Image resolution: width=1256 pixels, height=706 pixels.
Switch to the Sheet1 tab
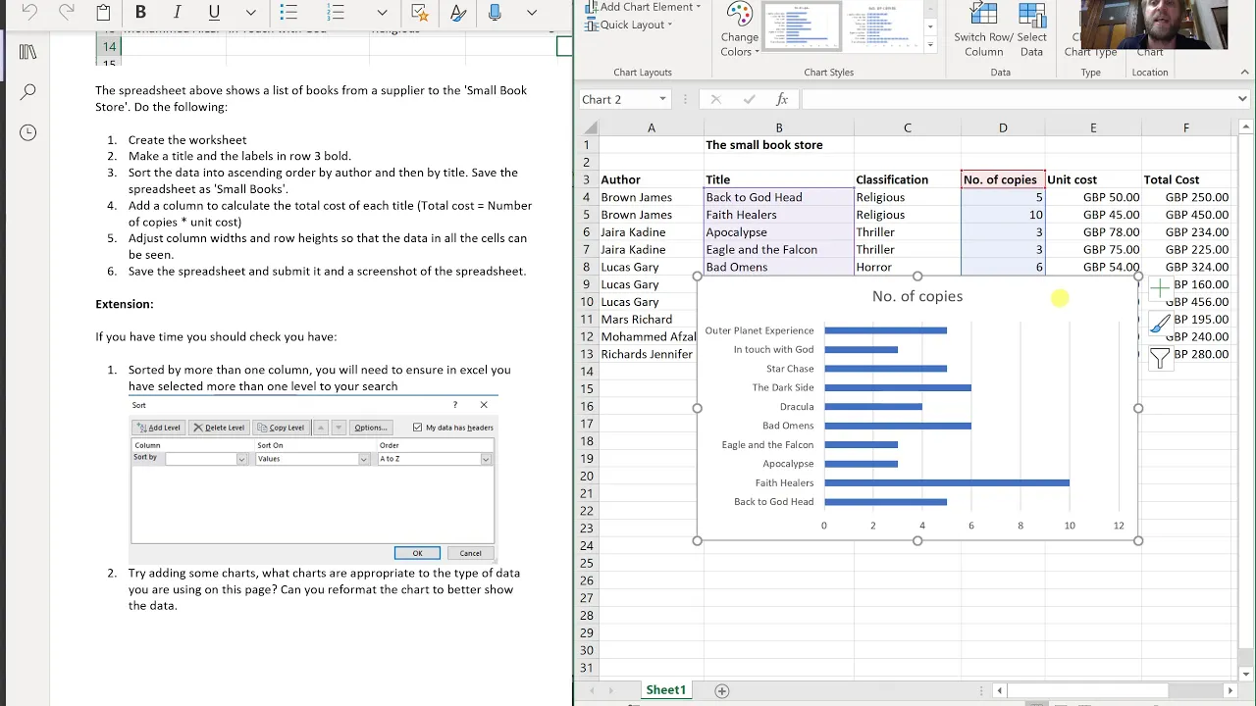[665, 690]
